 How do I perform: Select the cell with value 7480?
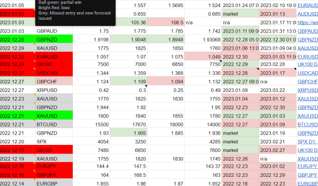pyautogui.click(x=91, y=150)
